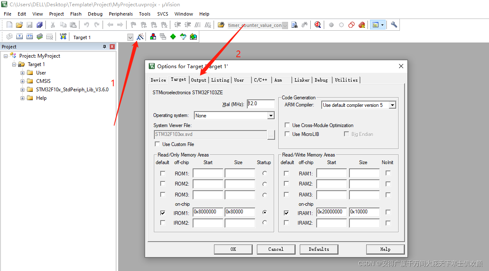
Task: Click the LOAD download to flash icon
Action: pyautogui.click(x=63, y=37)
